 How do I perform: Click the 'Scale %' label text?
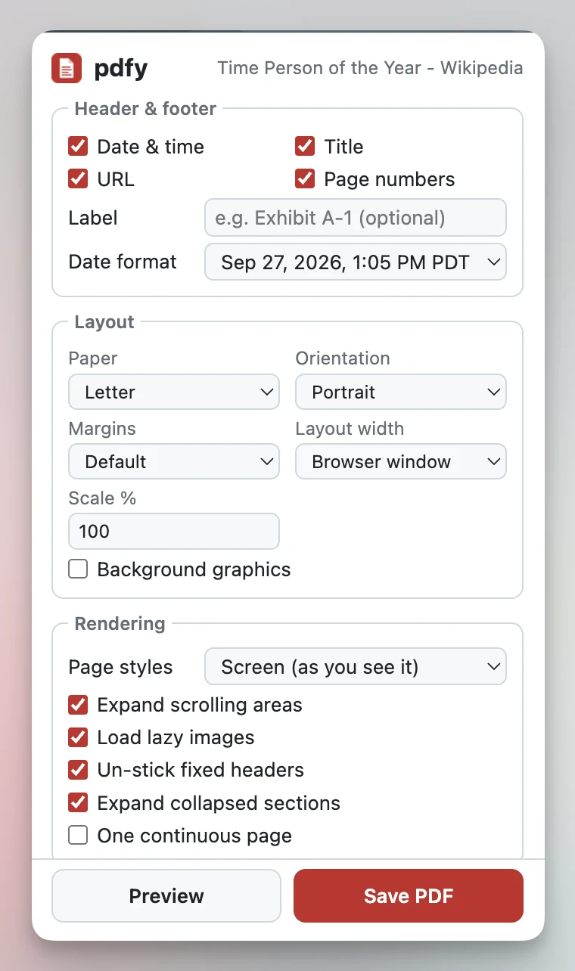tap(102, 498)
